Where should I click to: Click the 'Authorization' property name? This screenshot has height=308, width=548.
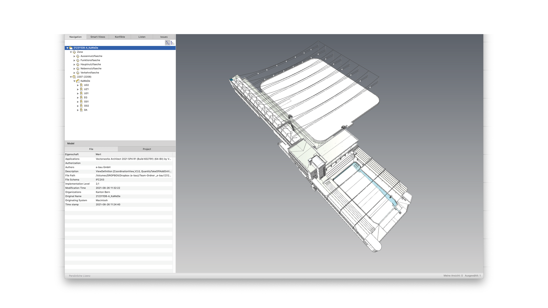[73, 163]
